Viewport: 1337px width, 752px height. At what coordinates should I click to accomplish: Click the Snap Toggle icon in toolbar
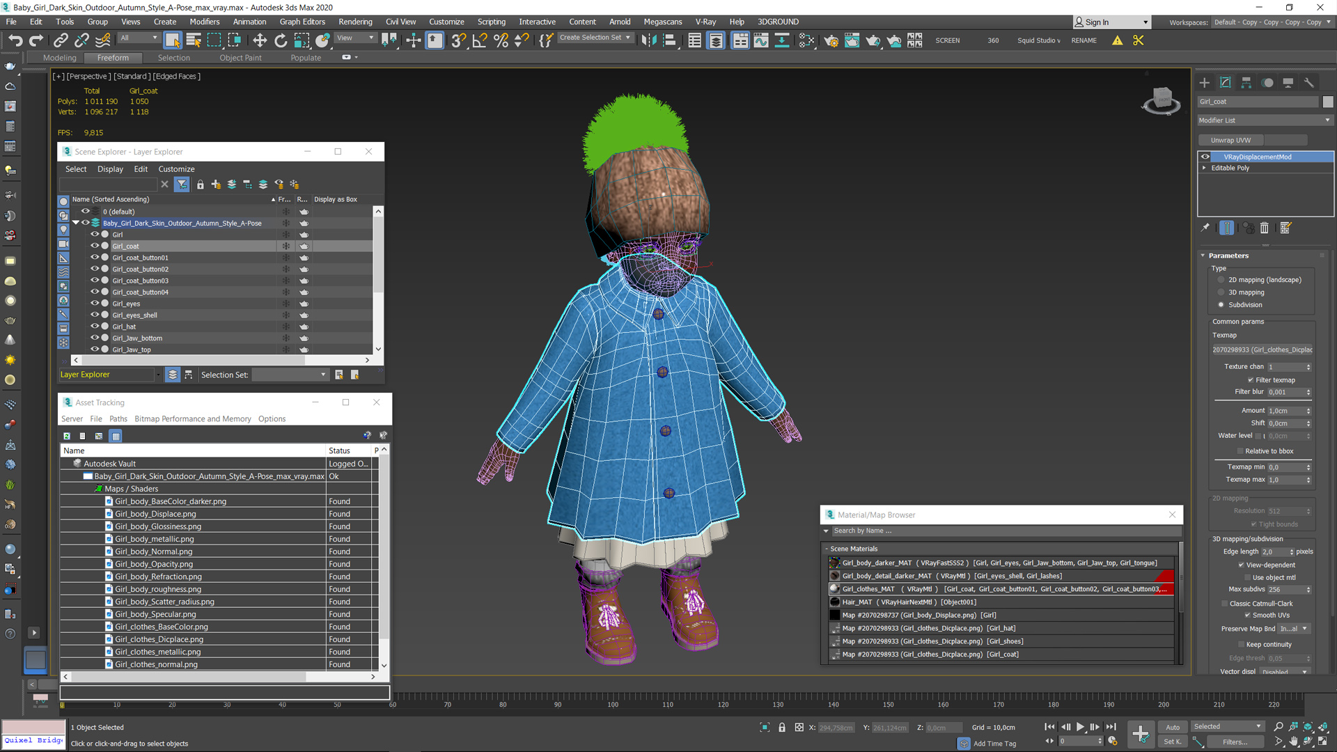point(458,40)
